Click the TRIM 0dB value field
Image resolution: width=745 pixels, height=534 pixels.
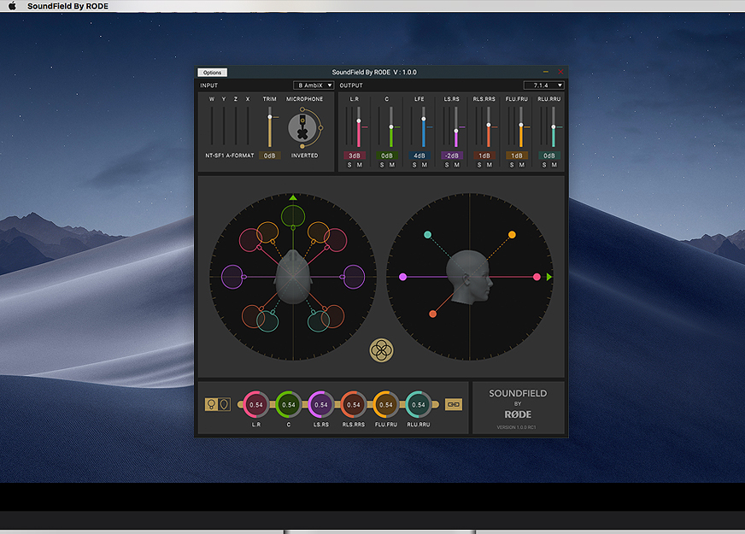tap(269, 156)
